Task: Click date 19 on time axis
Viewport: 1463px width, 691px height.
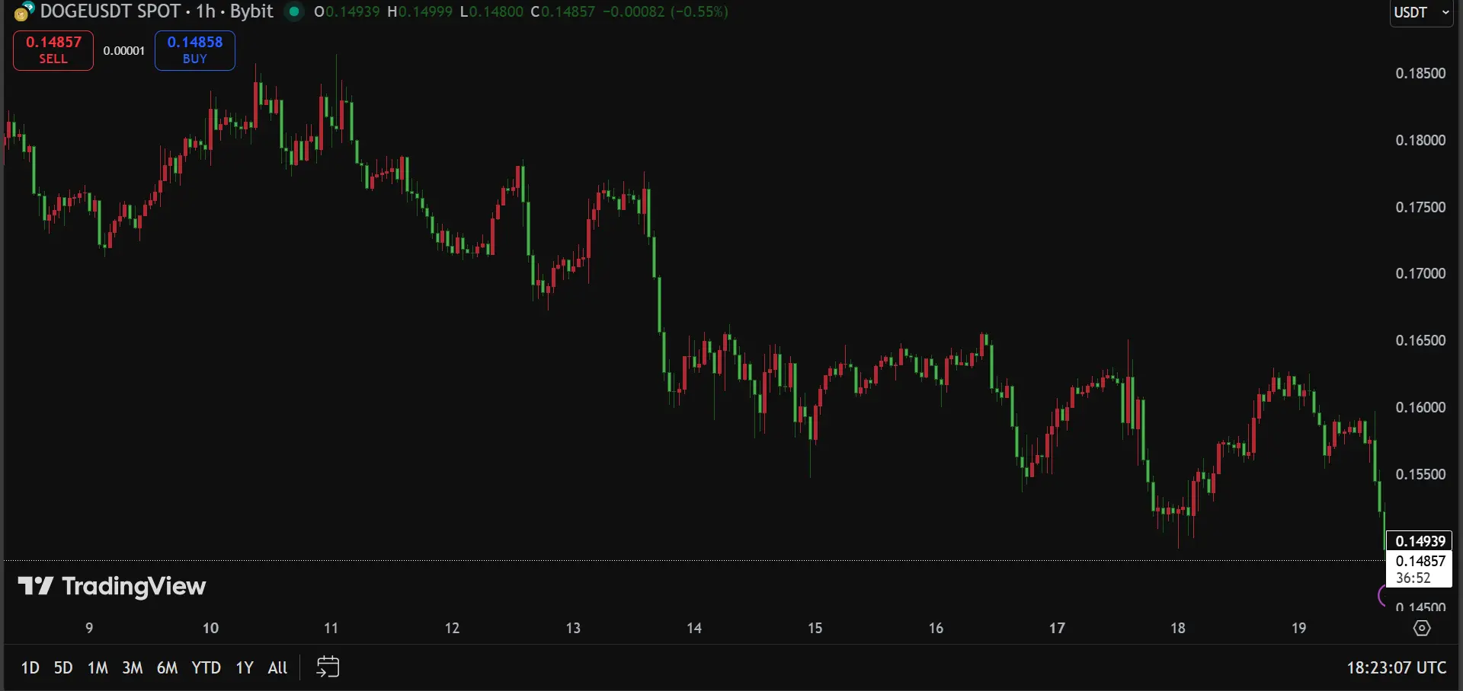Action: [x=1299, y=628]
